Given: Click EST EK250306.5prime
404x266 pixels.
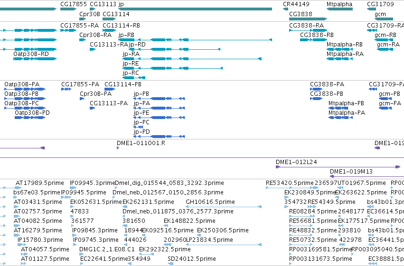Looking at the screenshot, I should [223, 231].
